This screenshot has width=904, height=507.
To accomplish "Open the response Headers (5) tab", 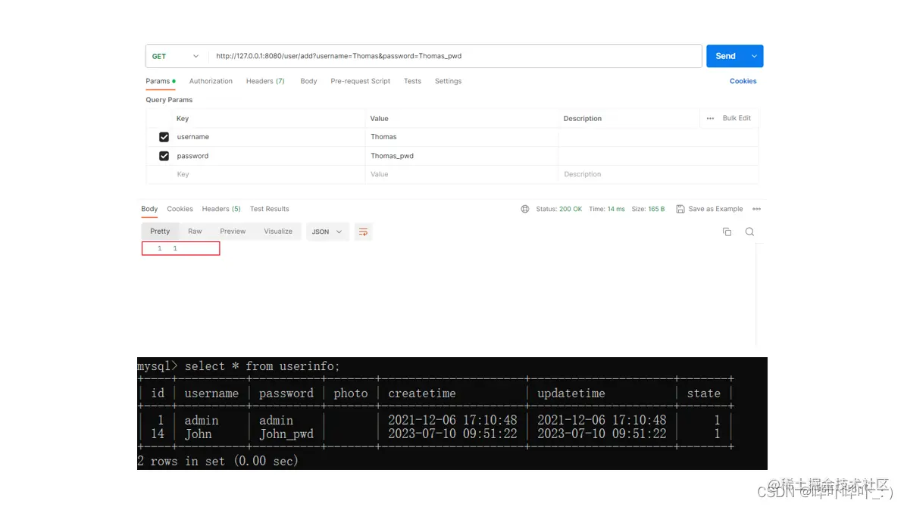I will (x=221, y=209).
